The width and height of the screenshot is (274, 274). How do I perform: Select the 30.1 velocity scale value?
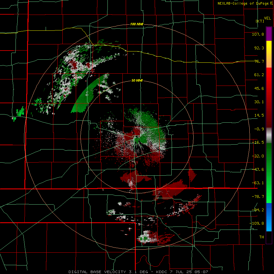pyautogui.click(x=259, y=102)
